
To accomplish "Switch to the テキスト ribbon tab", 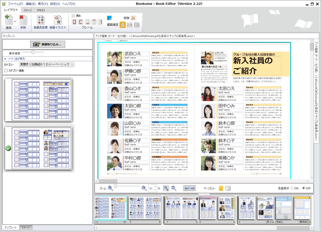I will click(41, 10).
